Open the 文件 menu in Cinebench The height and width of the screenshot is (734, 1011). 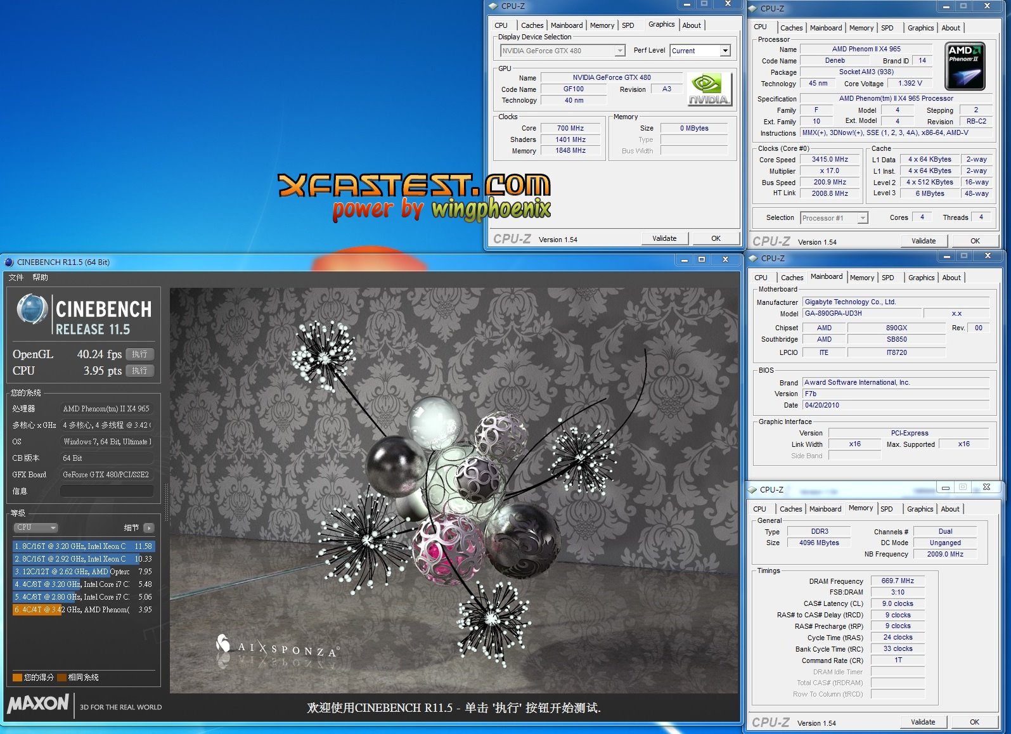16,278
